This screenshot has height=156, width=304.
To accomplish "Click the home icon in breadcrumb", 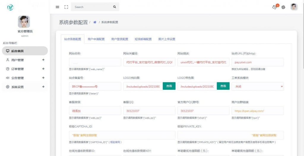I will [95, 22].
